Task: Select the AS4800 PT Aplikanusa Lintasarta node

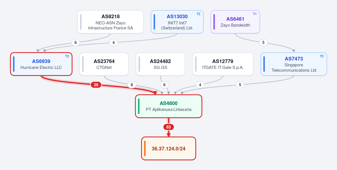Action: click(169, 106)
